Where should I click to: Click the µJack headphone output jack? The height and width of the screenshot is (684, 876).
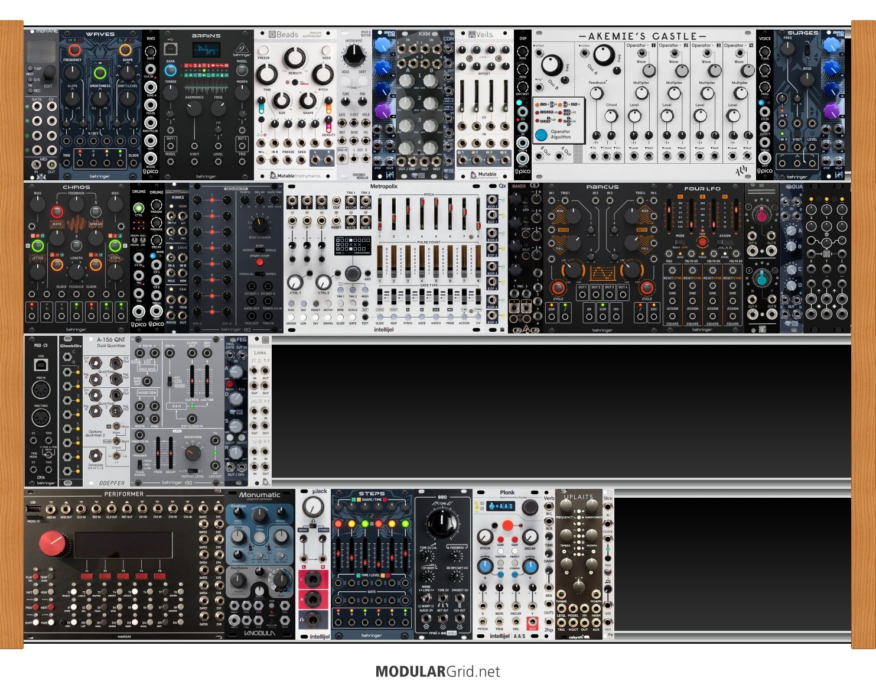click(x=314, y=620)
